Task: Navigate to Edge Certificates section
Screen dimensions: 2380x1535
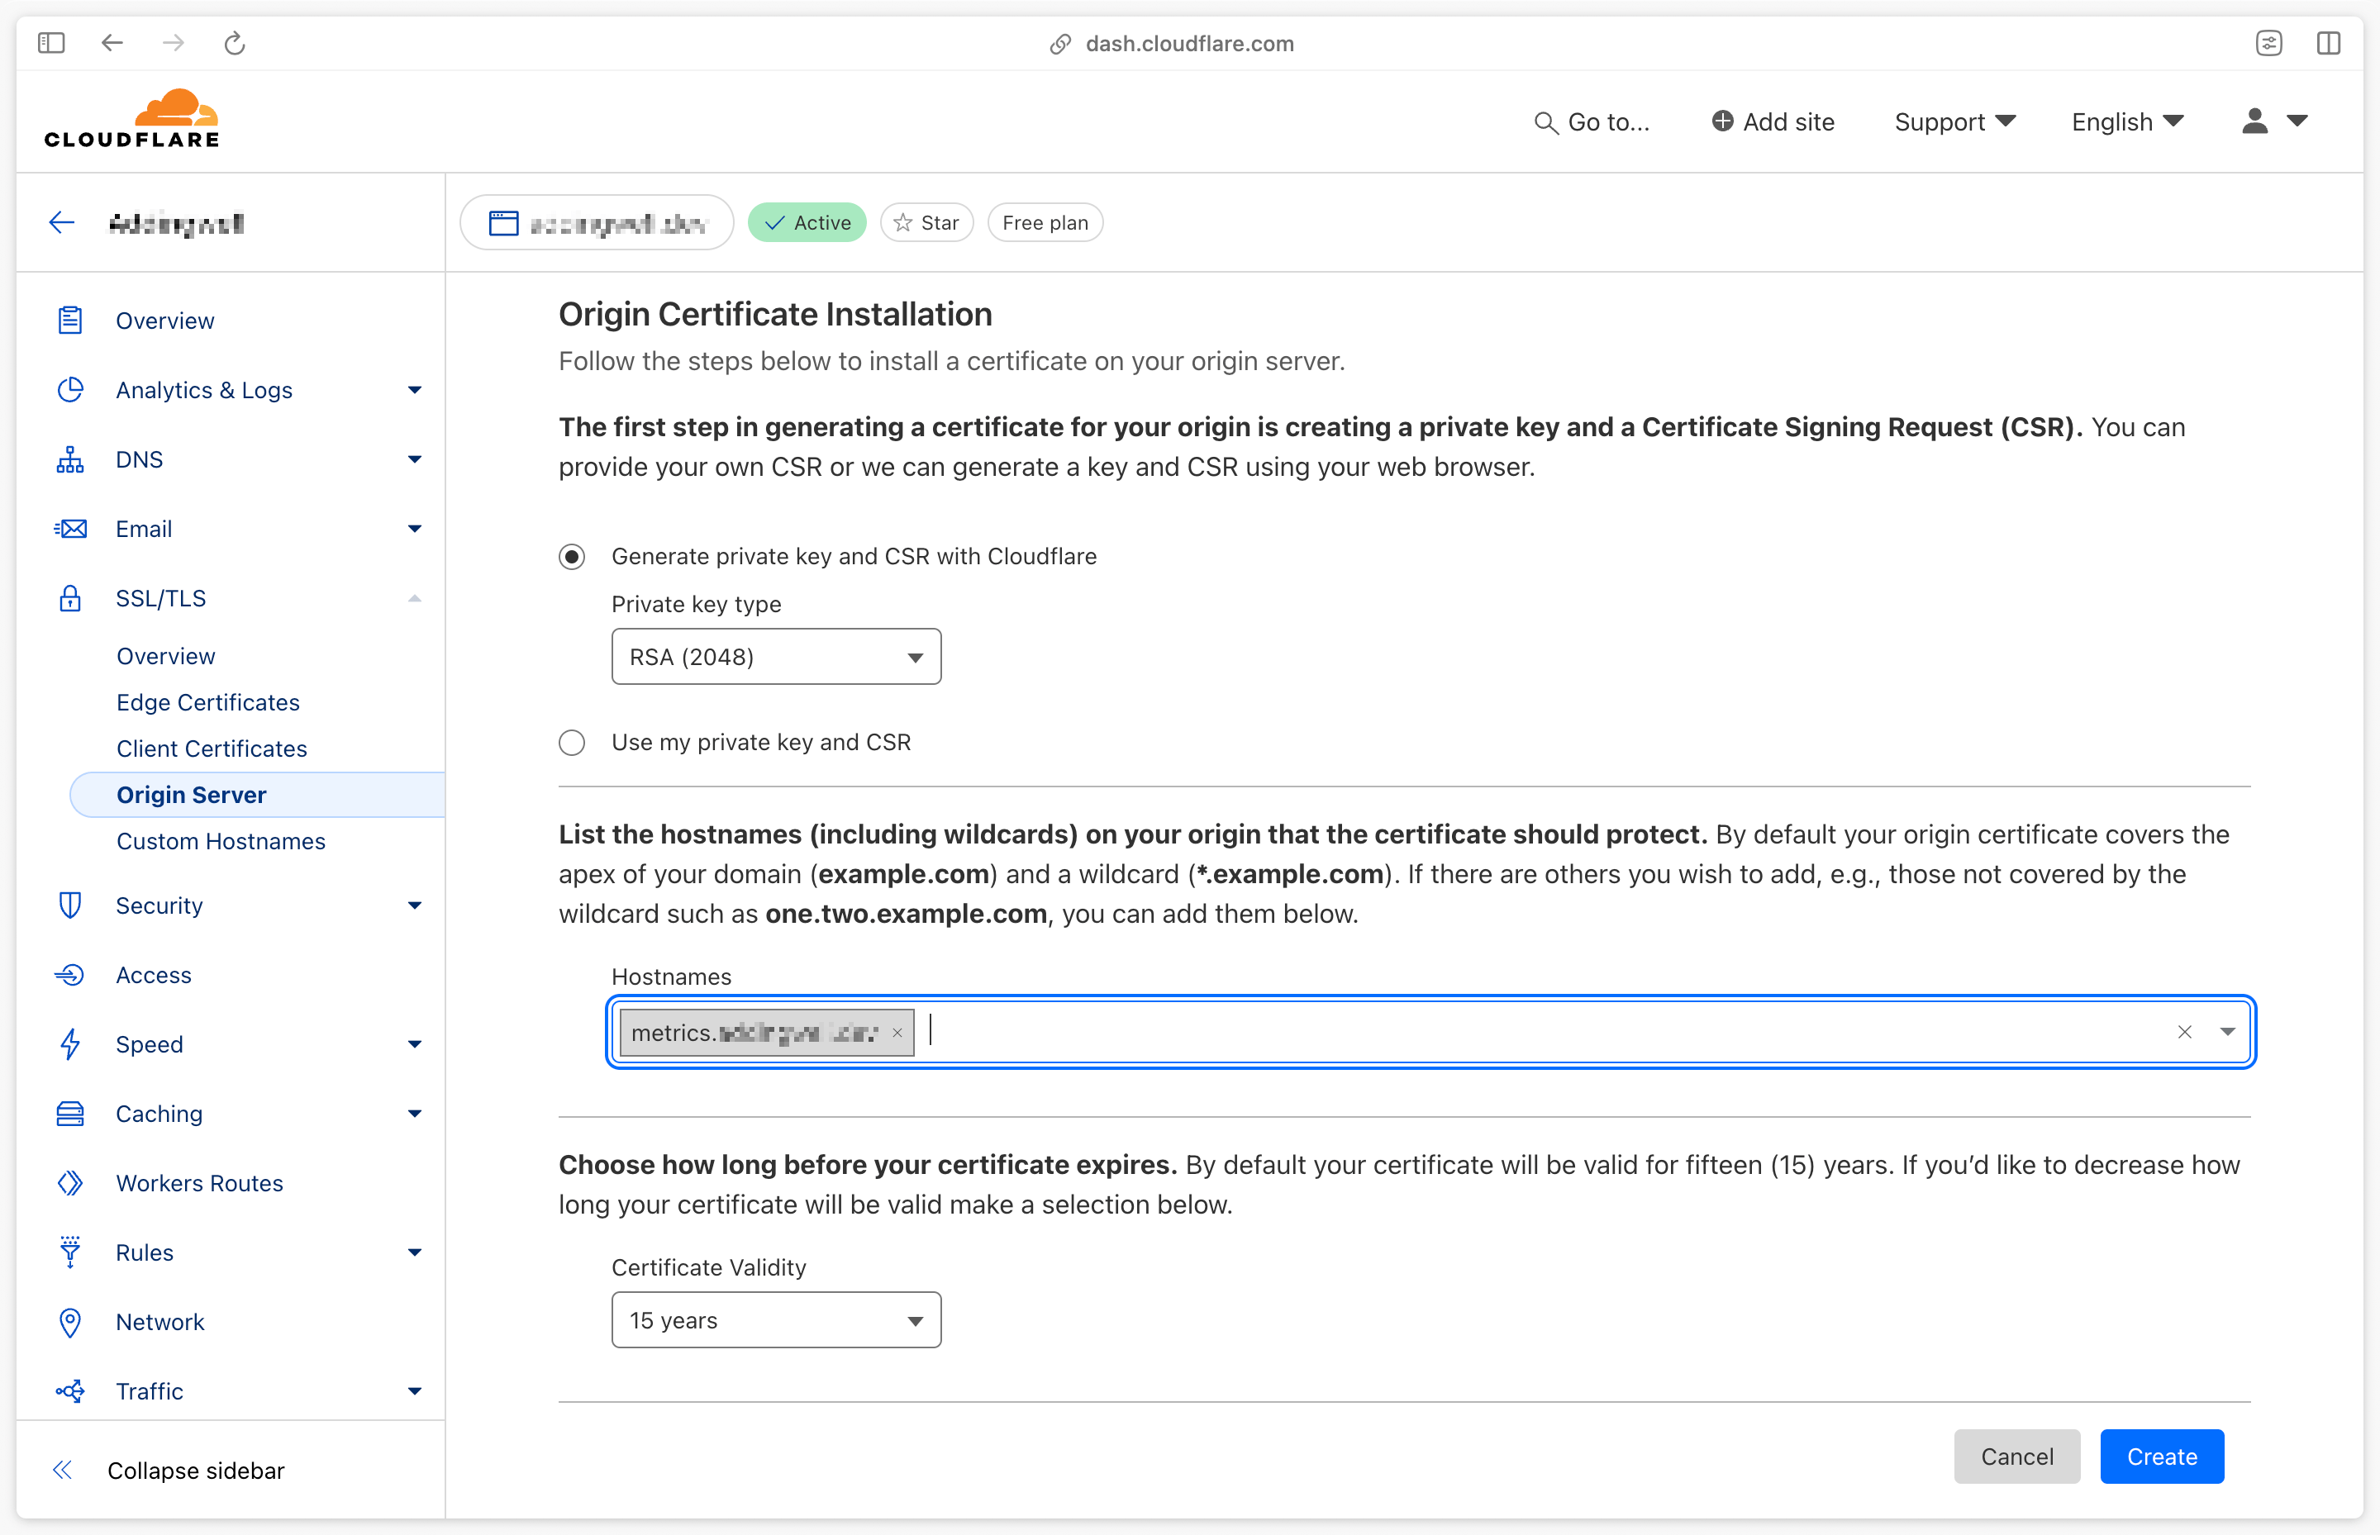Action: tap(207, 701)
